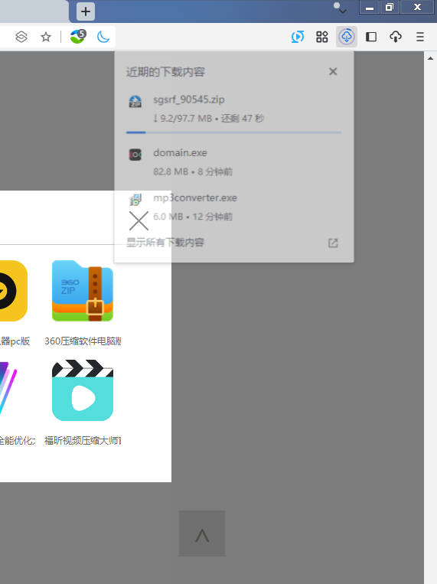Open the apps grid extension icon

[x=322, y=37]
